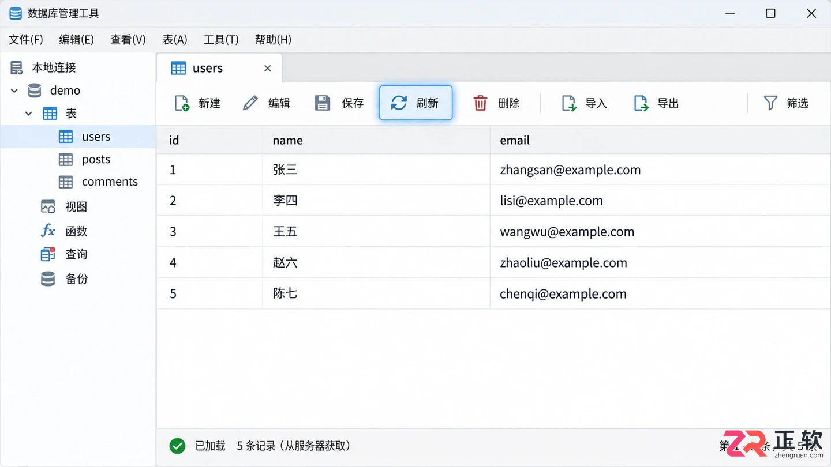Click the 编辑 pencil icon
The image size is (831, 467).
pyautogui.click(x=250, y=103)
